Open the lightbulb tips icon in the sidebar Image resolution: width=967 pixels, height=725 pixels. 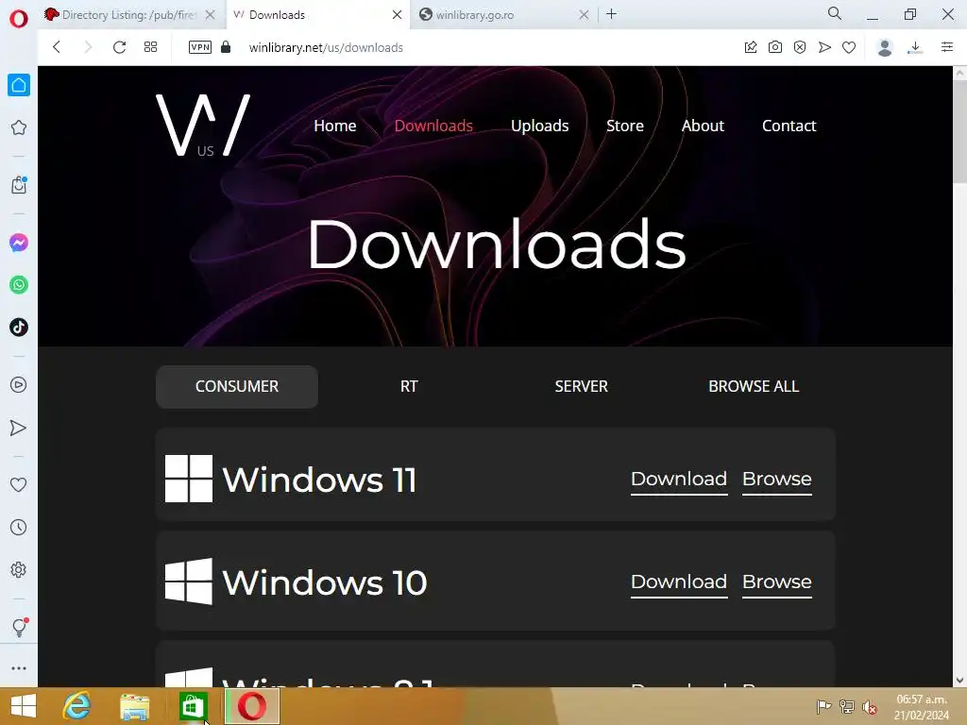click(x=19, y=628)
